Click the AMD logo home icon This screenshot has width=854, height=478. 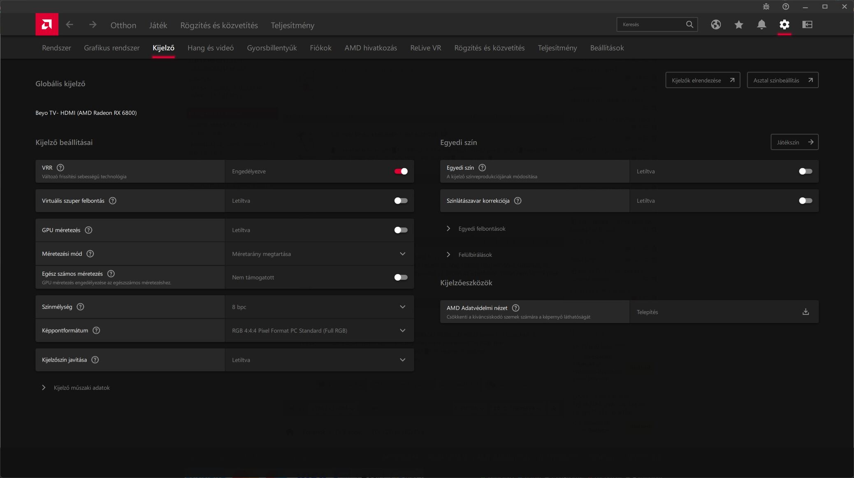(46, 25)
